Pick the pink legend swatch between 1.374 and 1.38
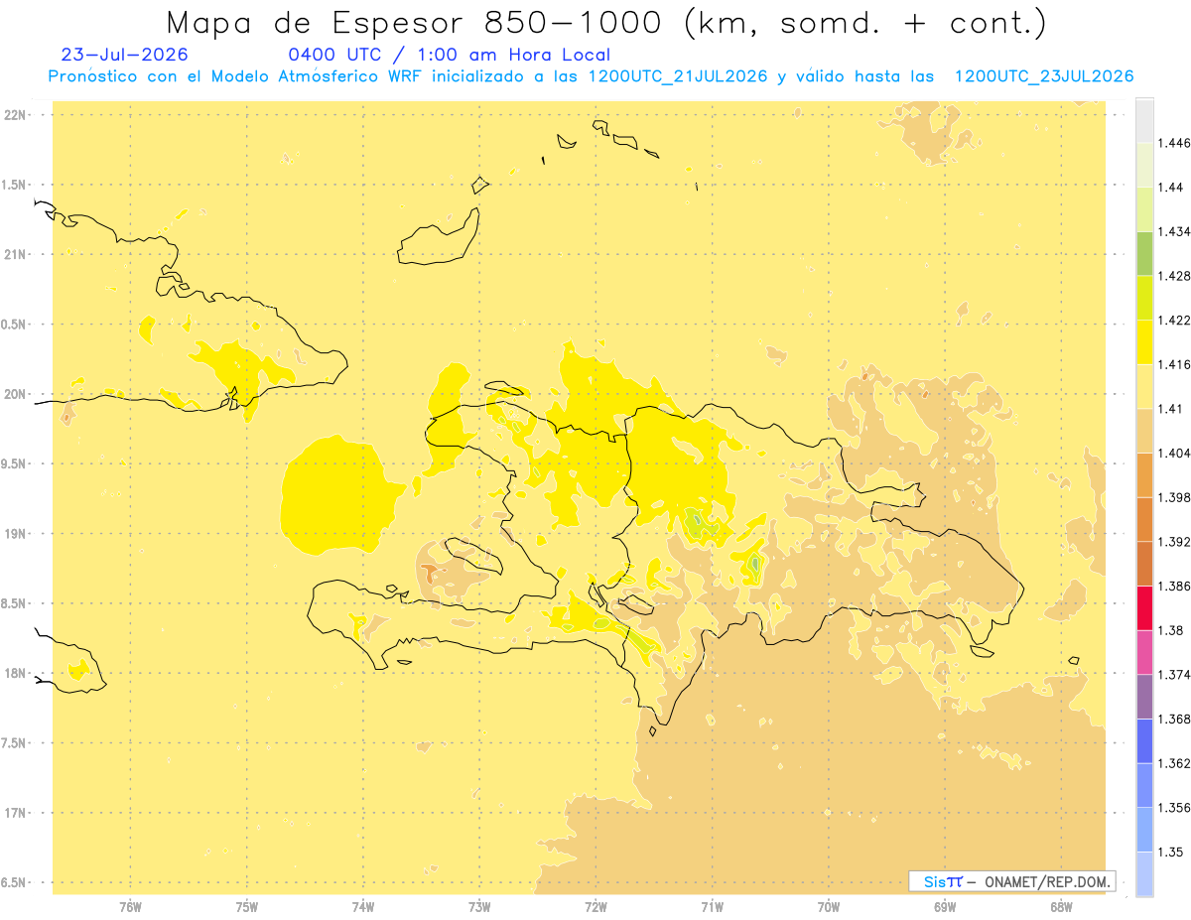This screenshot has width=1191, height=920. [1144, 652]
